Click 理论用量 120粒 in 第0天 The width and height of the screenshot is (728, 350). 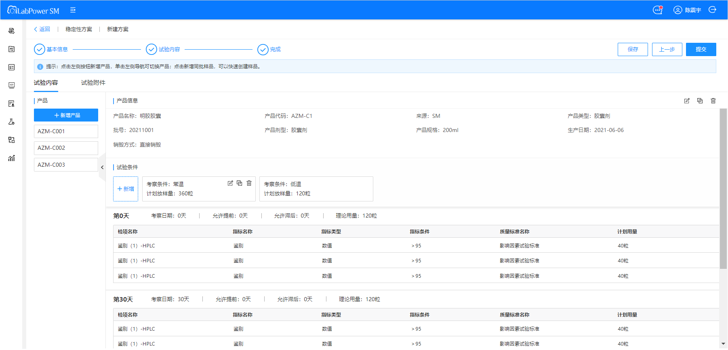pos(356,216)
